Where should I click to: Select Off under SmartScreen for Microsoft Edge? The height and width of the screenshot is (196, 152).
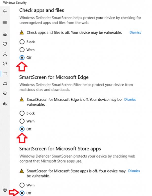point(25,129)
